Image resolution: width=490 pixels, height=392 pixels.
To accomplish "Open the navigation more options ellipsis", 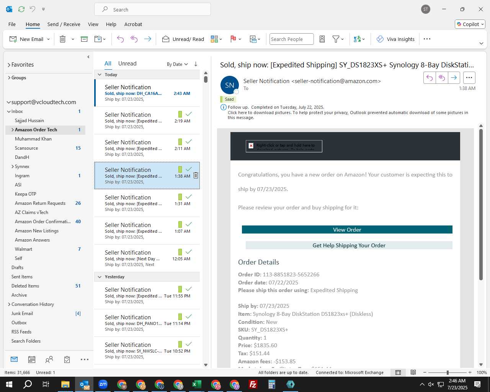I will (85, 359).
